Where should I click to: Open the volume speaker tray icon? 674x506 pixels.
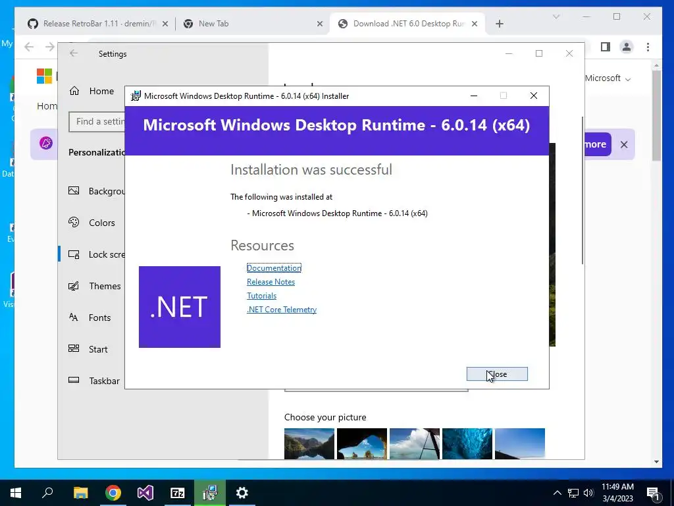588,493
